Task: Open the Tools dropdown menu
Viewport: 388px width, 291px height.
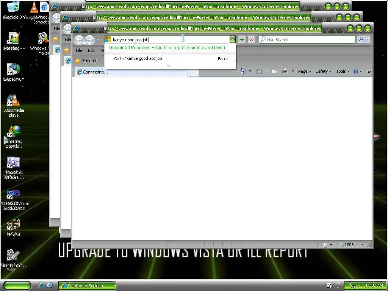Action: click(343, 71)
